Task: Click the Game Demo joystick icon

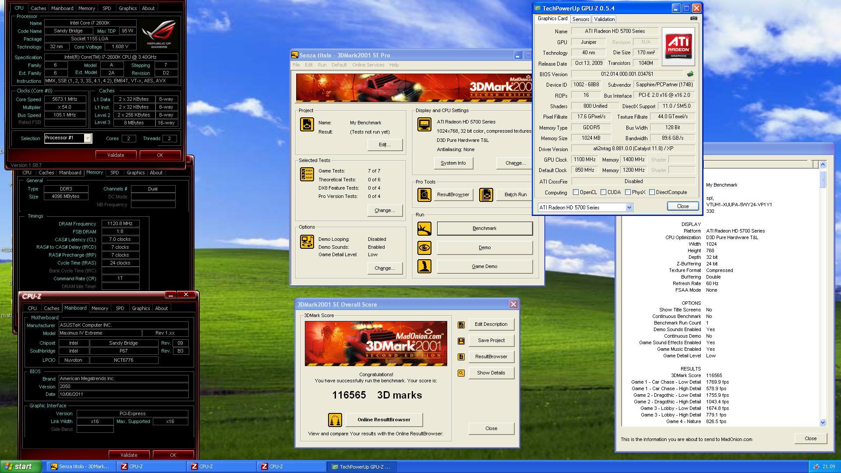Action: pyautogui.click(x=424, y=266)
